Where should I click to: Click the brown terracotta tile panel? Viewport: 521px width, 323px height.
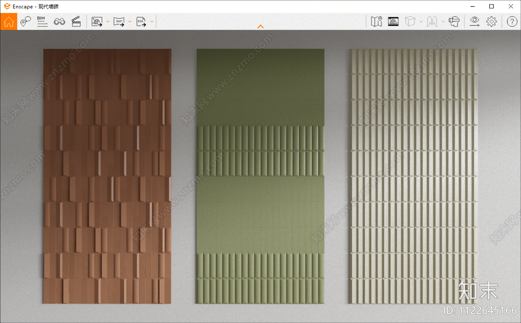107,176
